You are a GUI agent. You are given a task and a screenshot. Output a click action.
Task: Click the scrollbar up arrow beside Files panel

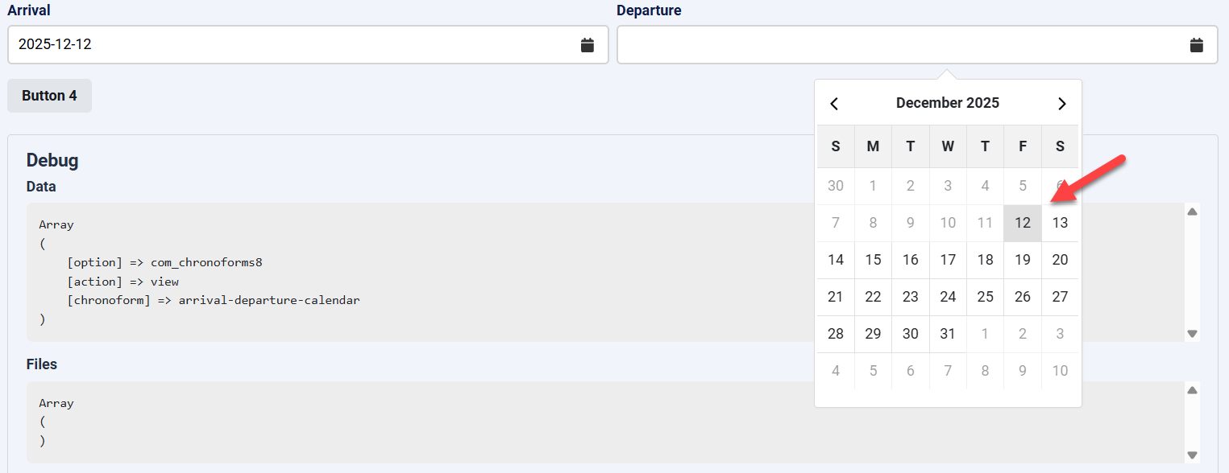click(1192, 389)
